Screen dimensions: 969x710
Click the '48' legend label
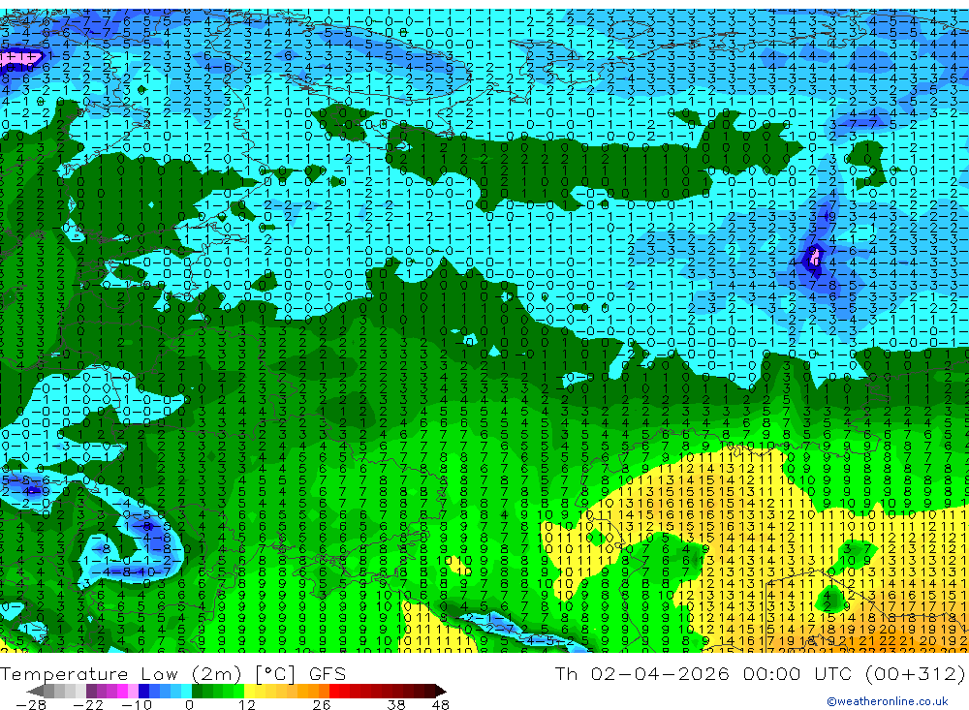pyautogui.click(x=440, y=704)
